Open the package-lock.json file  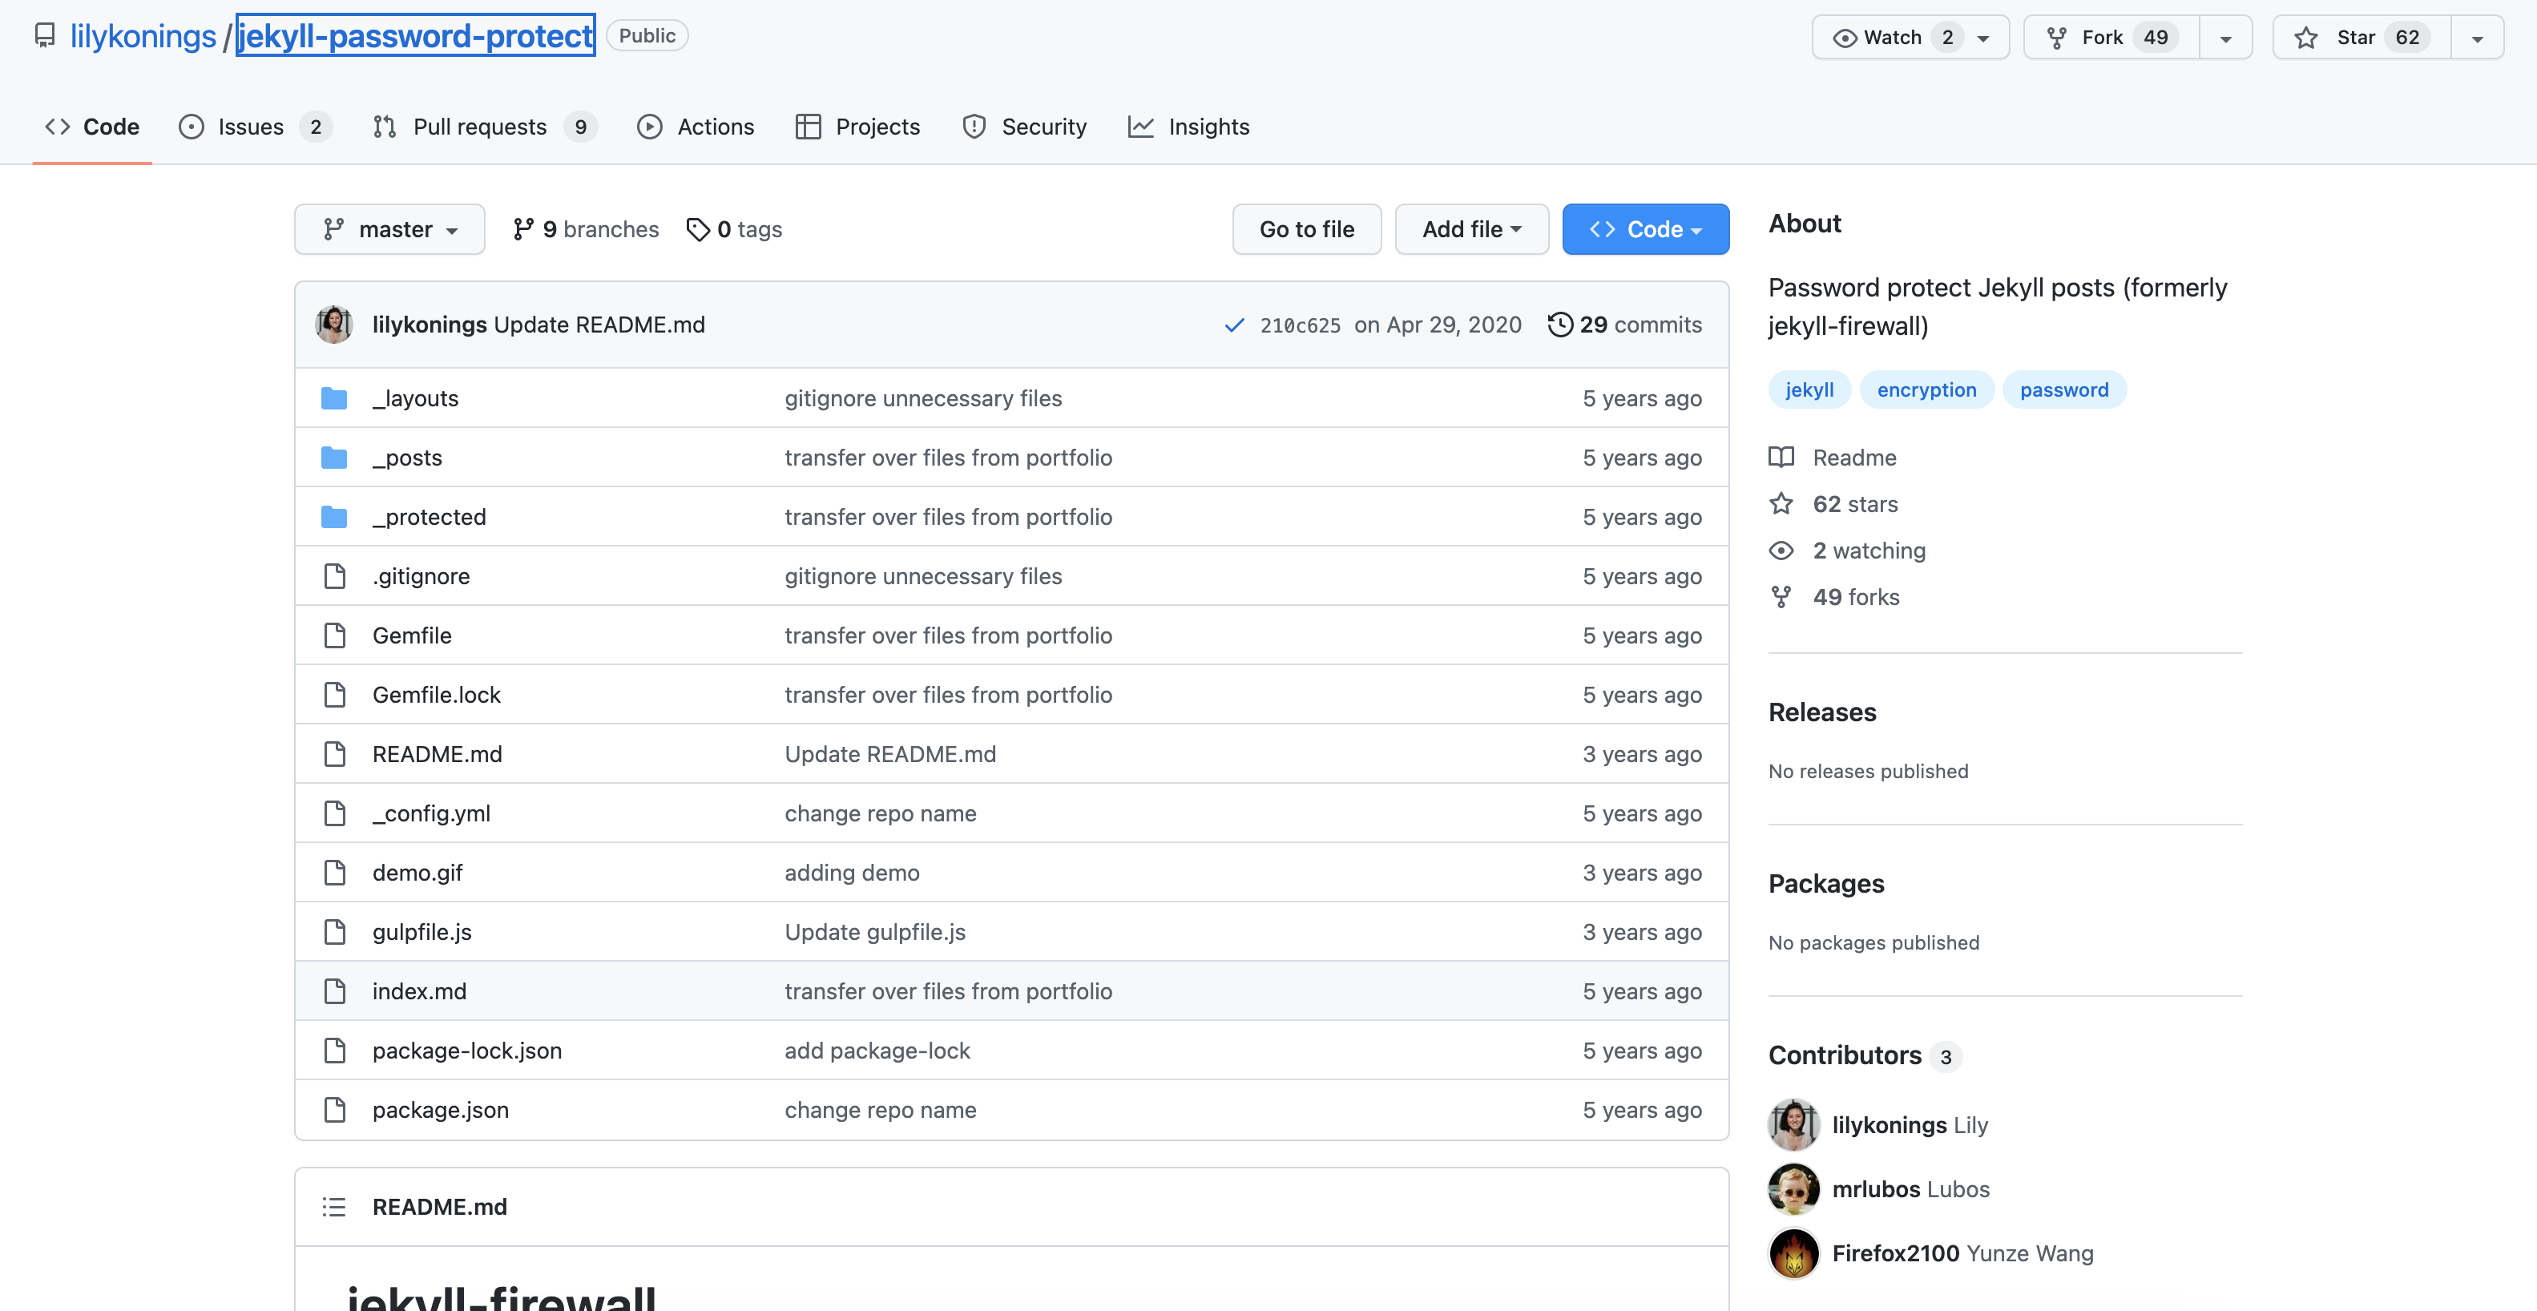point(467,1051)
